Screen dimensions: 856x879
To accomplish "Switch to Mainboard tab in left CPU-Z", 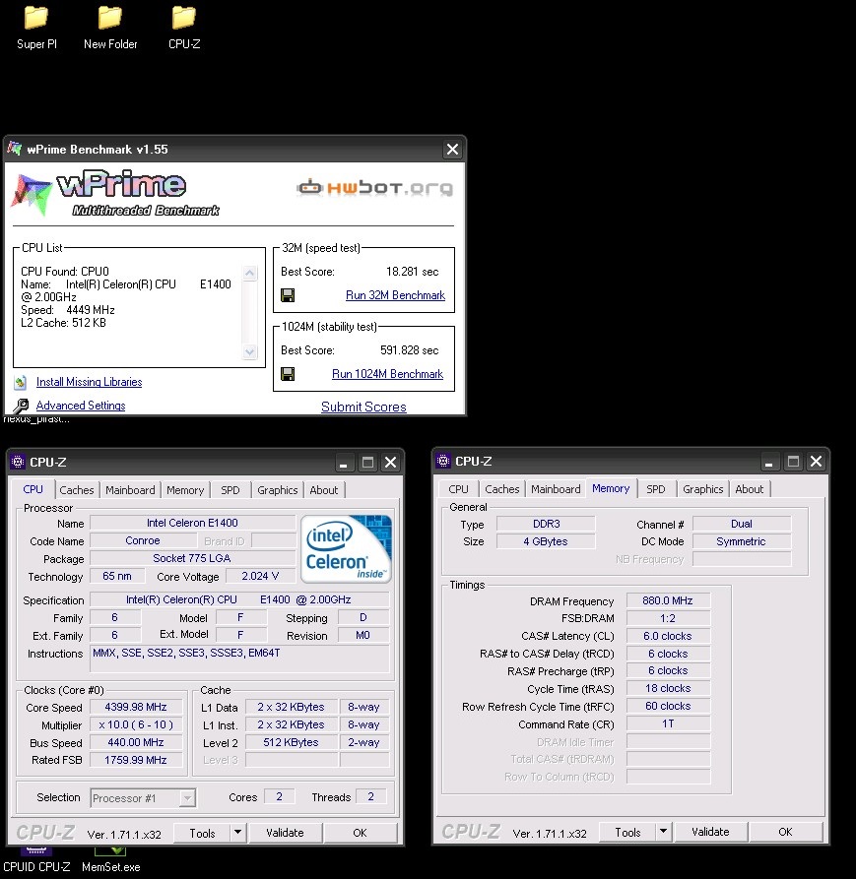I will click(130, 490).
